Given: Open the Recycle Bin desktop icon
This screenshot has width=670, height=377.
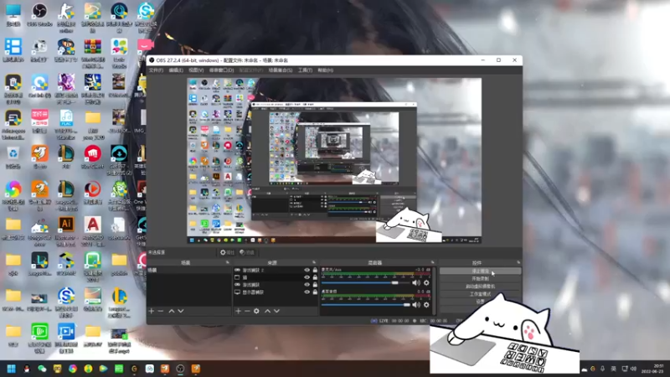Looking at the screenshot, I should [x=13, y=157].
